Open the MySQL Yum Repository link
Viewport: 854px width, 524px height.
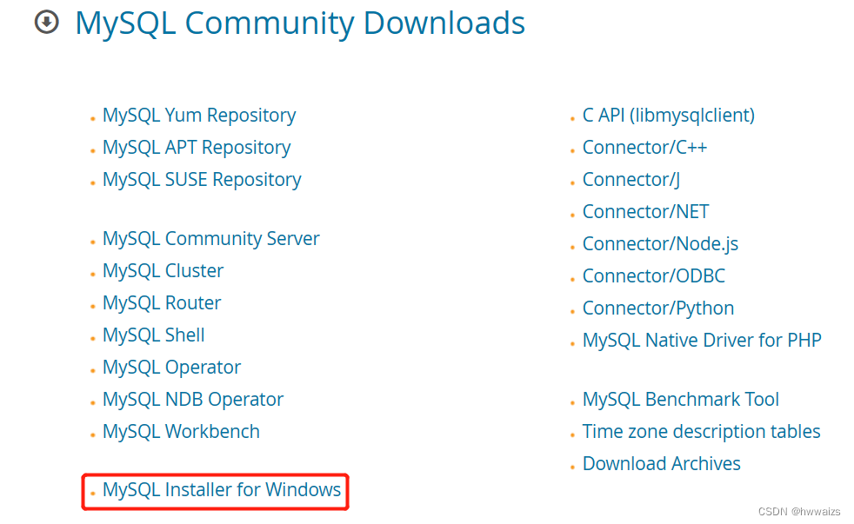click(199, 116)
